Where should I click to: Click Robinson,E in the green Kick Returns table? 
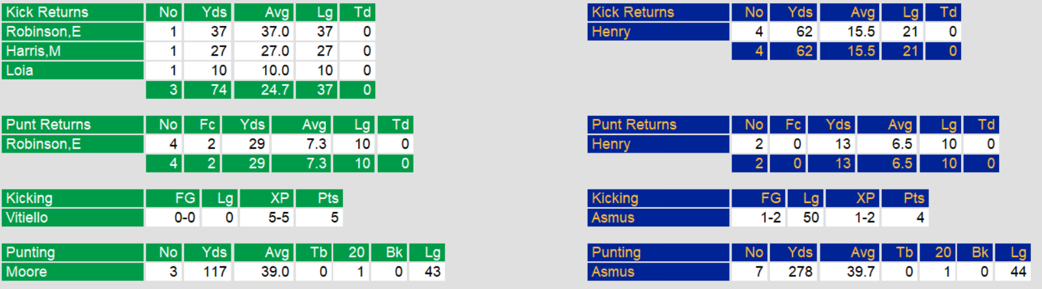tap(73, 32)
